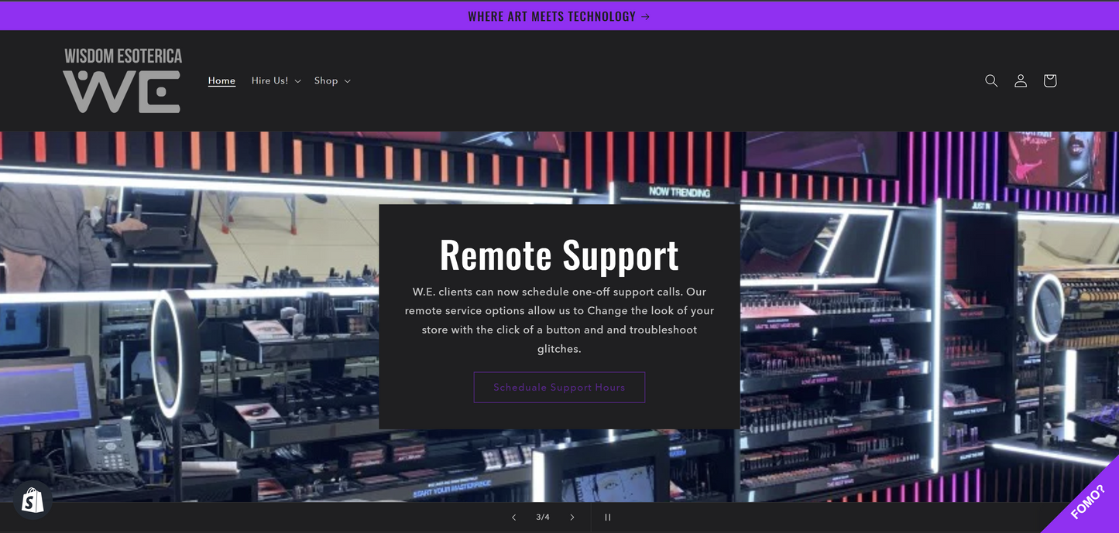Click the Wisdom Esoterica WE logo
Viewport: 1119px width, 533px height.
tap(122, 80)
